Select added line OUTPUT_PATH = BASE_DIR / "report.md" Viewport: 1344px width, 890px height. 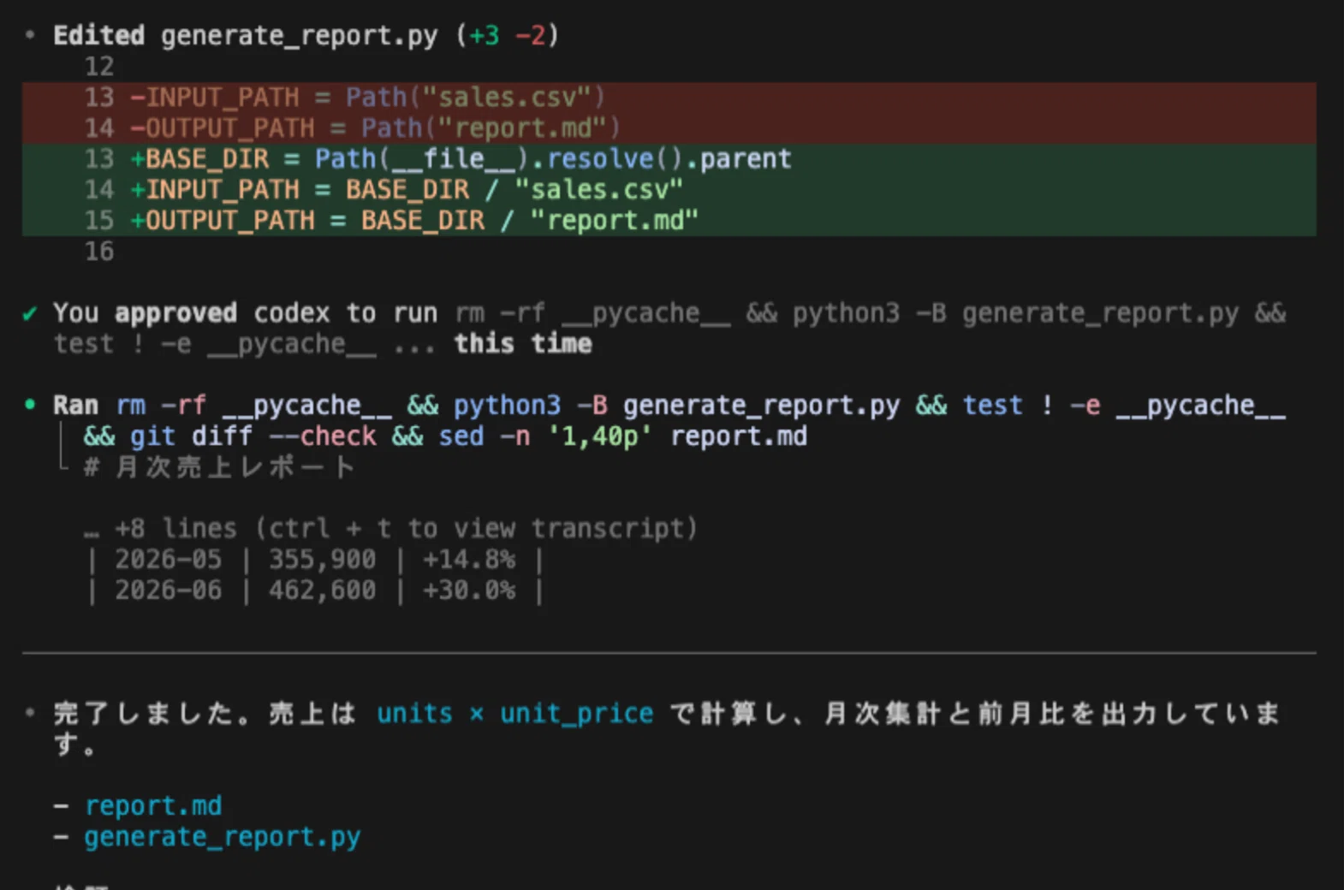[669, 220]
